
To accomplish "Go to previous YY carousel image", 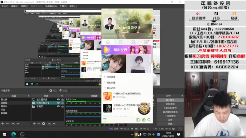I will 103,64.
